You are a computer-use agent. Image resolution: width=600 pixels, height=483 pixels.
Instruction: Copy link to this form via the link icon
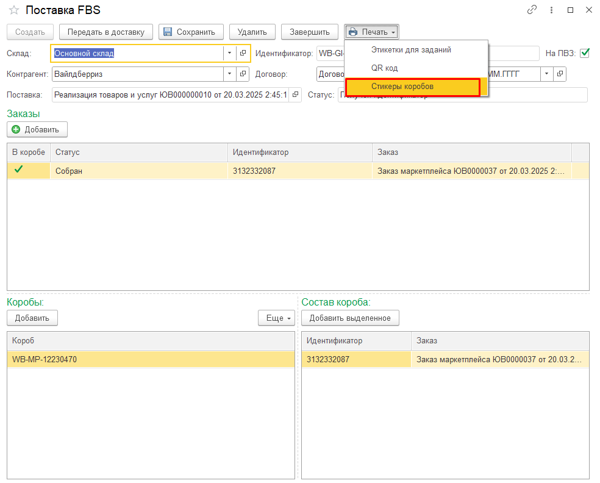click(x=532, y=10)
